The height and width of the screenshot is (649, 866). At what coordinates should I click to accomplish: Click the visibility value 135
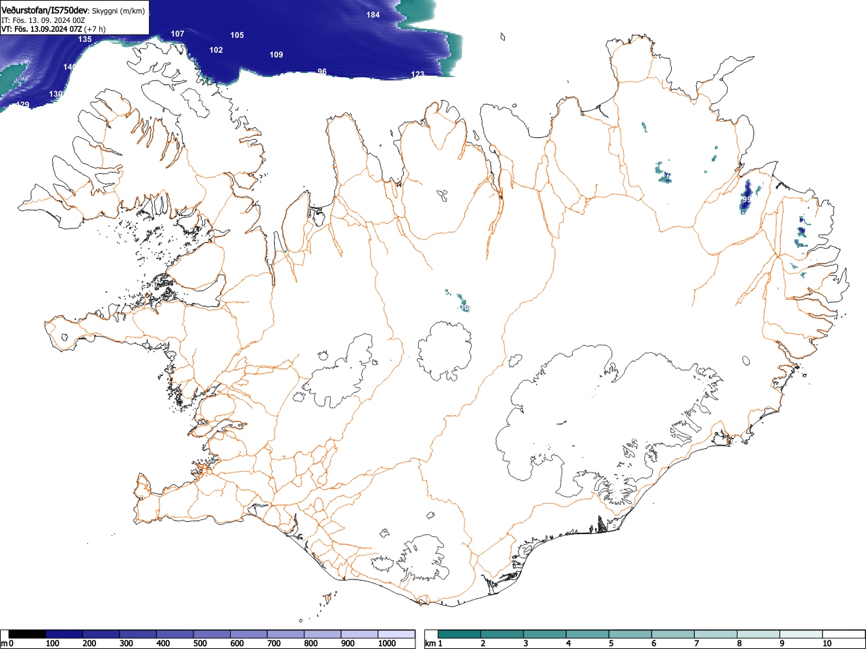pyautogui.click(x=85, y=39)
